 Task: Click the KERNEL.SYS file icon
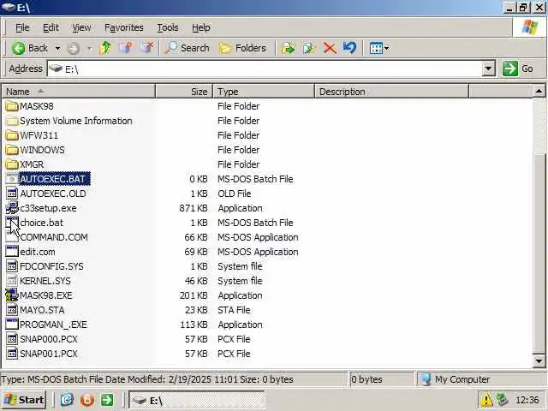click(x=12, y=281)
